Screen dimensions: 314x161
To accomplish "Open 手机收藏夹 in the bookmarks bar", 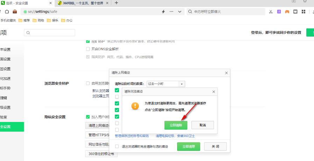I will [8, 20].
